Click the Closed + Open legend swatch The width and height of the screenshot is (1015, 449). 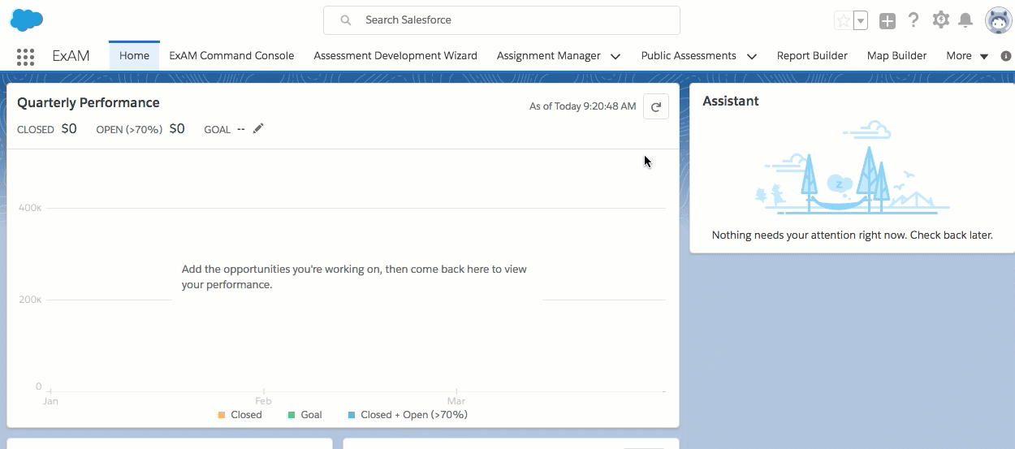[x=352, y=415]
